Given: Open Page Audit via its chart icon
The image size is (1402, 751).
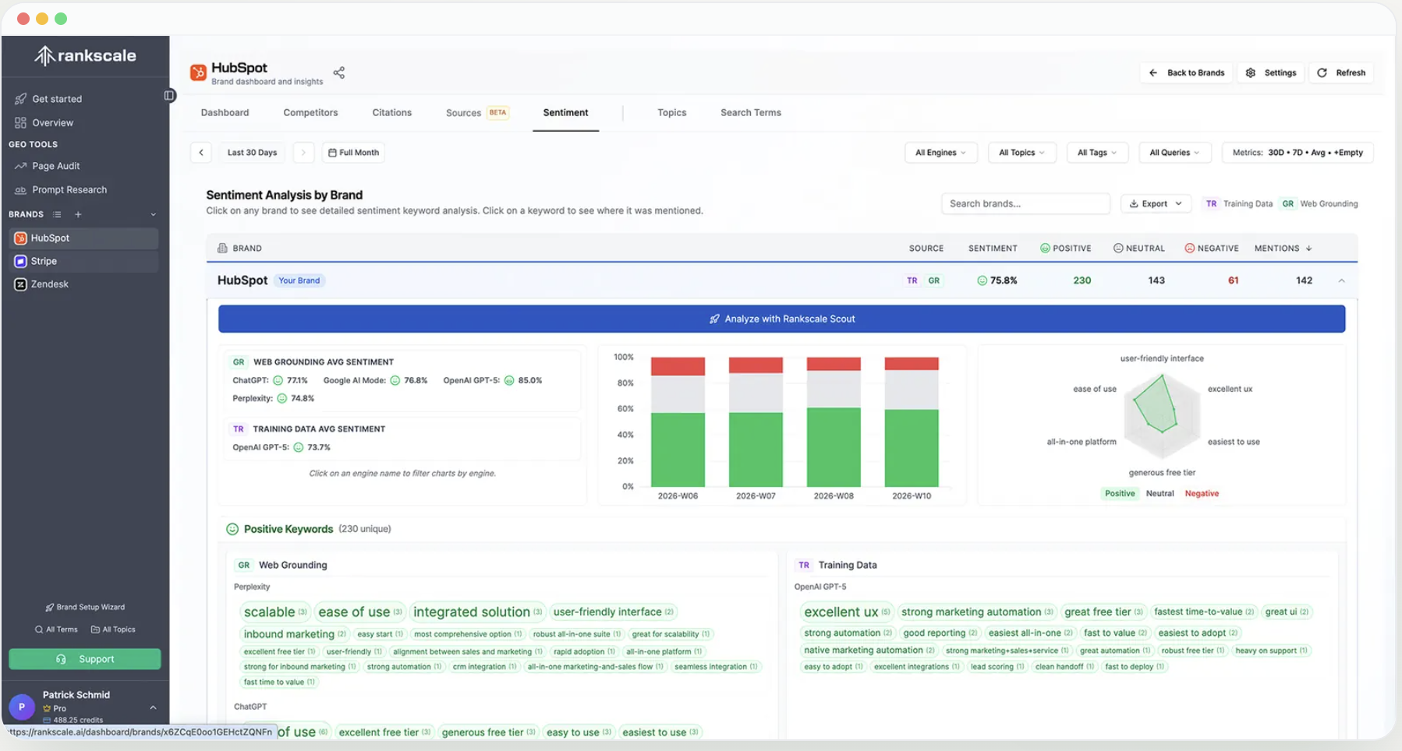Looking at the screenshot, I should [20, 166].
